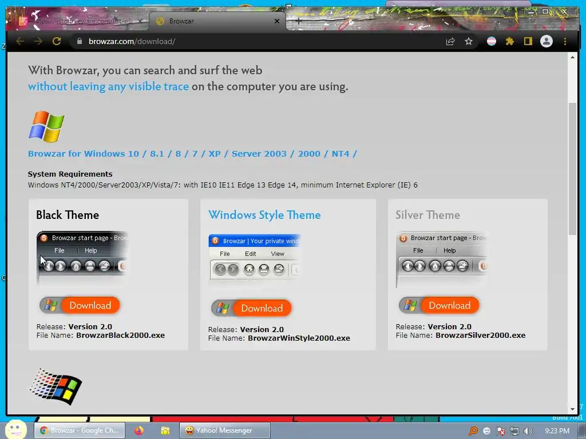Switch to the listoffreeware.com tab
The height and width of the screenshot is (439, 586).
[80, 21]
